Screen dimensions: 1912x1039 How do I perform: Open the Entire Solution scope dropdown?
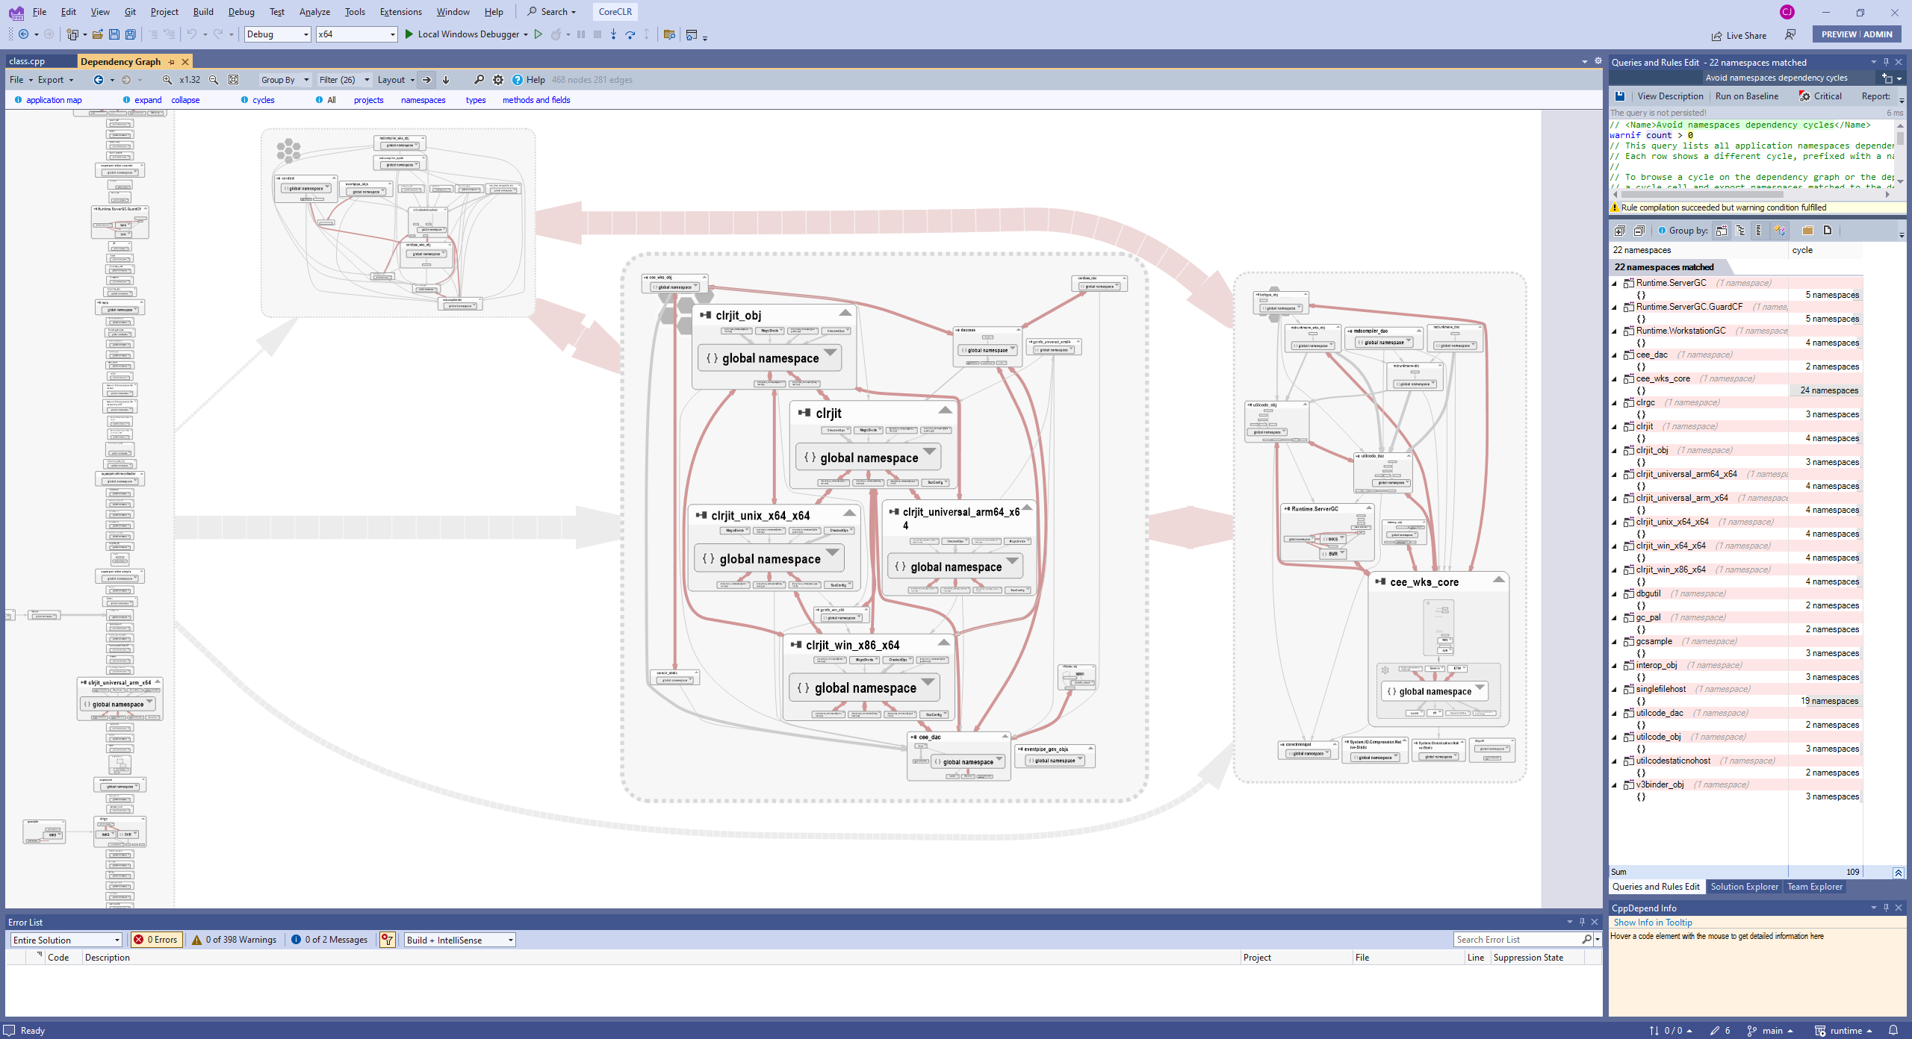pyautogui.click(x=66, y=940)
